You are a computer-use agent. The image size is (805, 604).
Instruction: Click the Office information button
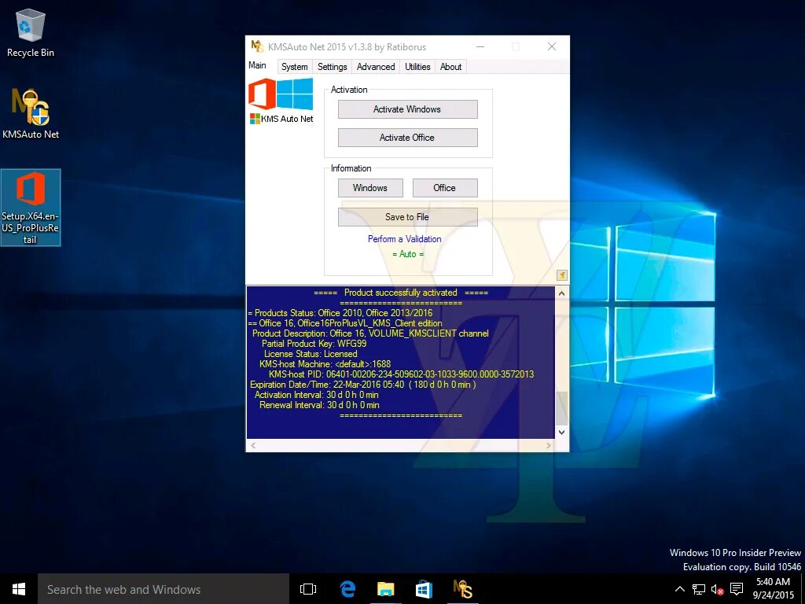[x=445, y=188]
